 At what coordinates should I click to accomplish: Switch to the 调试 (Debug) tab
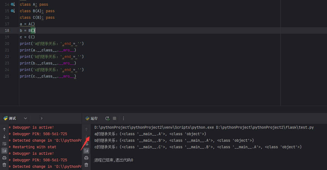coord(10,118)
